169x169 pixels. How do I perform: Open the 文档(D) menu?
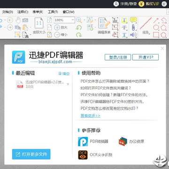(8, 12)
